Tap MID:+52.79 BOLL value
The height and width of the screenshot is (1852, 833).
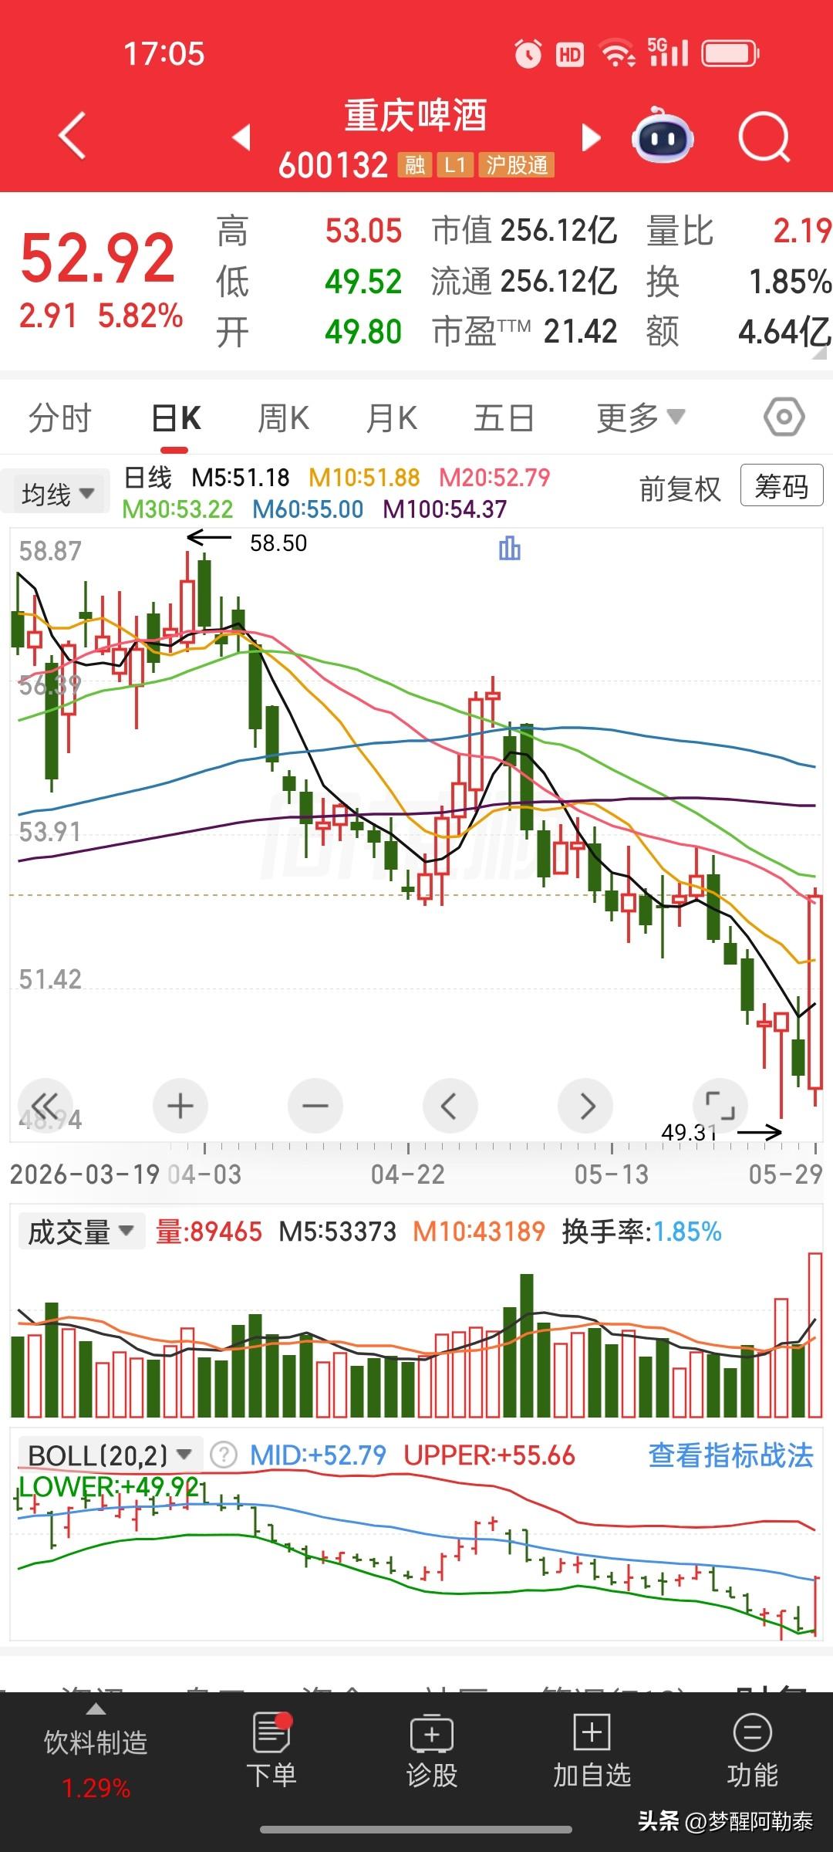pyautogui.click(x=318, y=1455)
